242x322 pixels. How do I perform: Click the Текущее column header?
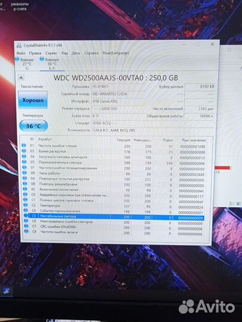124,140
